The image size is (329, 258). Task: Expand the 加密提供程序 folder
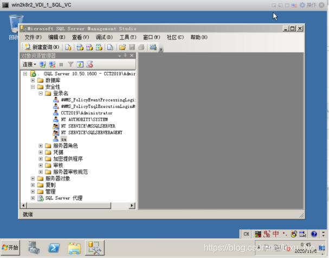(x=41, y=159)
